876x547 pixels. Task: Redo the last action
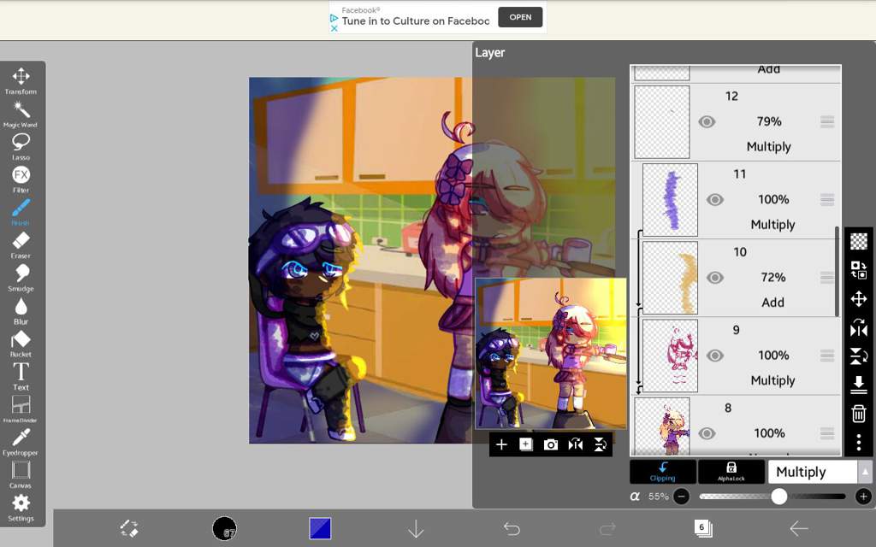coord(607,528)
